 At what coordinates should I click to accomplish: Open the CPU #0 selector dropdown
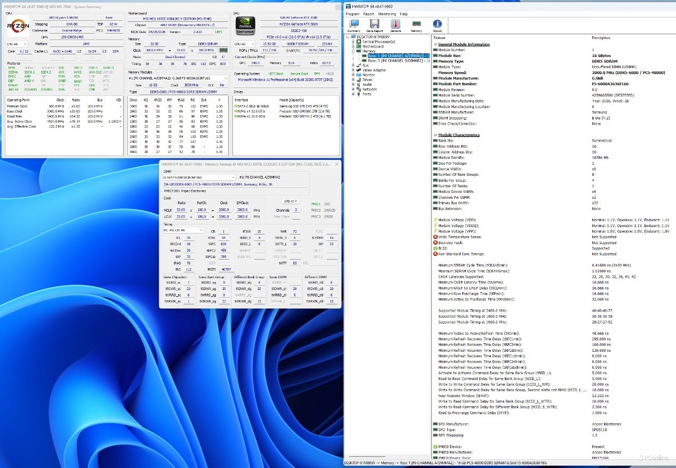coord(17,44)
